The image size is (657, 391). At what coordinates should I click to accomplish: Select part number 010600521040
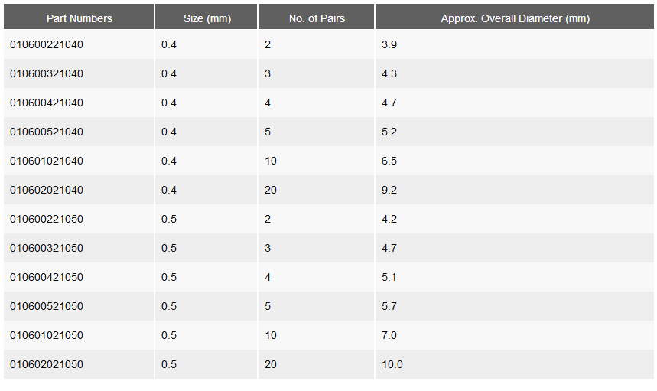47,132
